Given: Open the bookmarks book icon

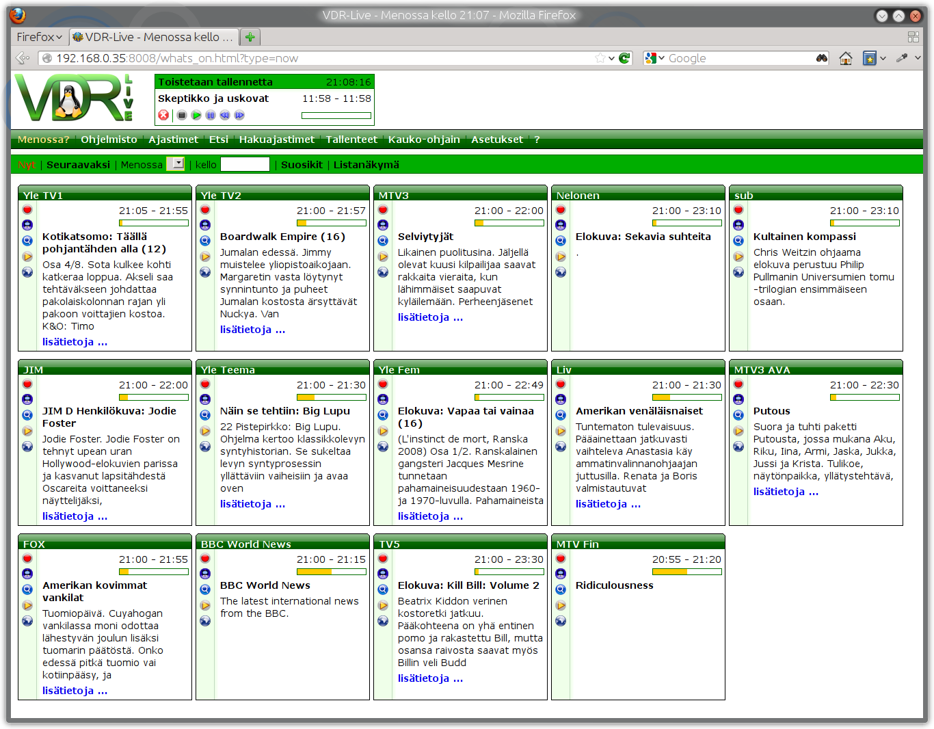Looking at the screenshot, I should point(870,58).
